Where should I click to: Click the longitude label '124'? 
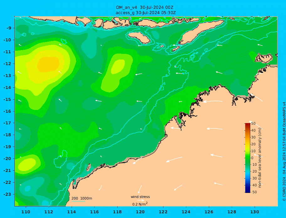point(186,212)
